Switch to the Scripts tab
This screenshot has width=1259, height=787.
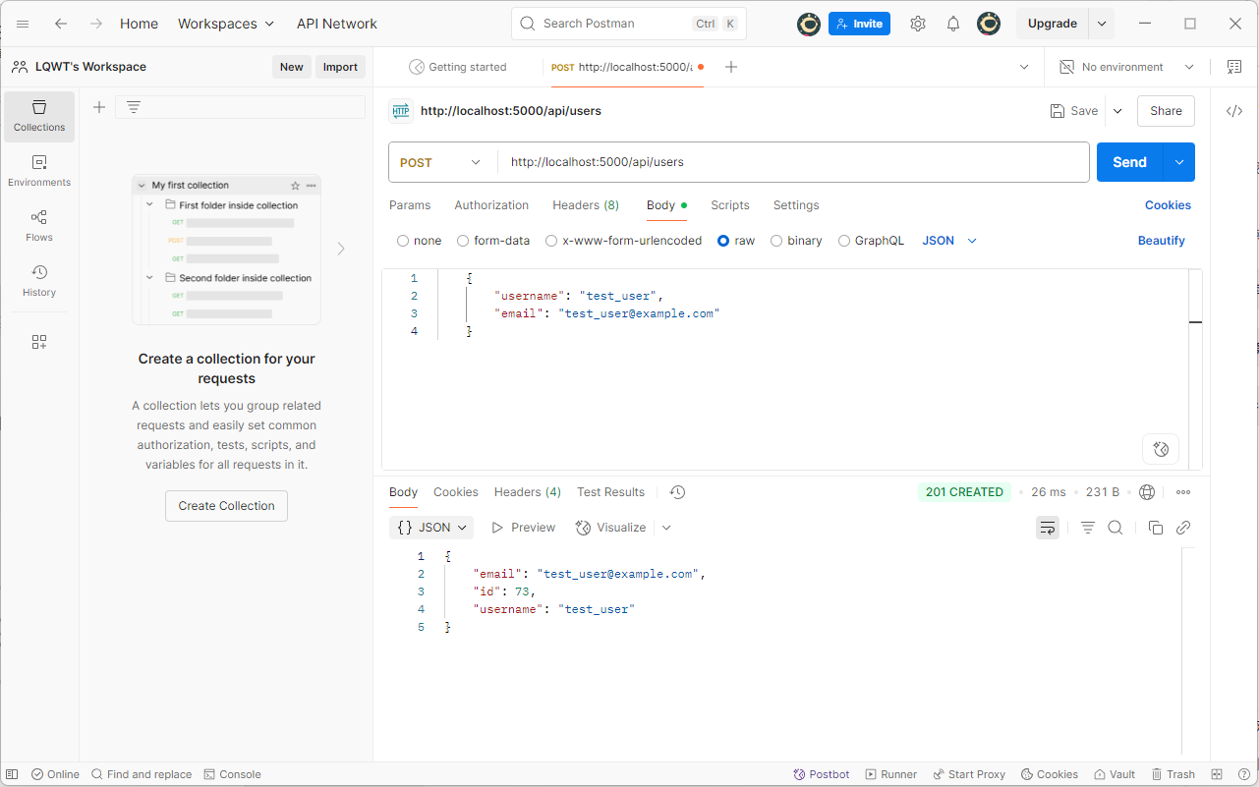pyautogui.click(x=730, y=205)
